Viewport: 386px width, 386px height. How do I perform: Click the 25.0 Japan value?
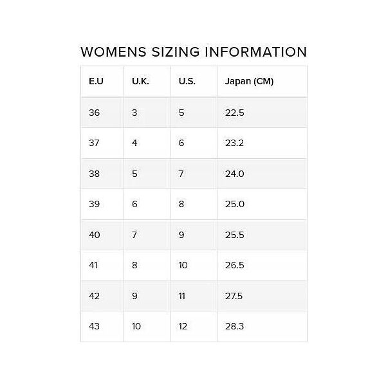[x=235, y=204]
